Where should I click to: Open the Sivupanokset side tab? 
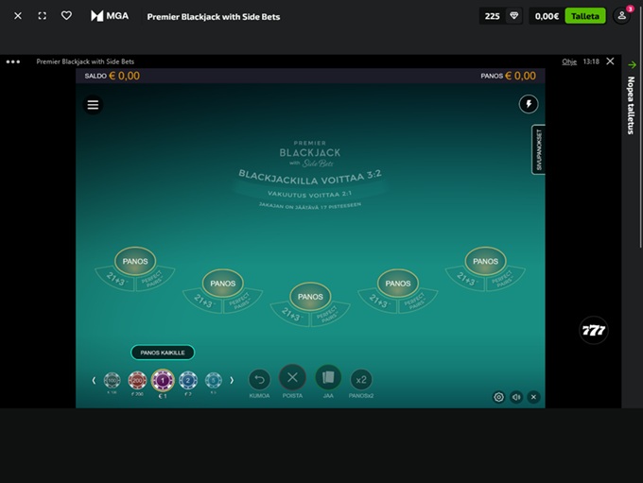click(x=538, y=149)
